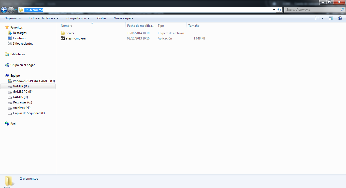Click the Grabar toolbar button
Screen dimensions: 346x188
[x=102, y=18]
